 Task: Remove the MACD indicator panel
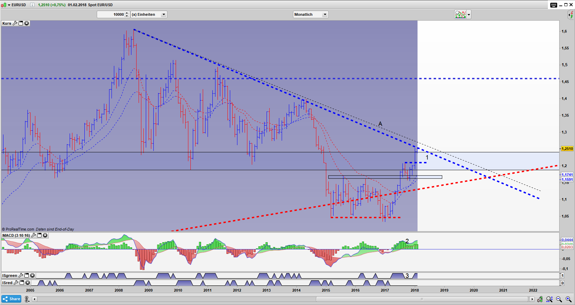point(45,235)
